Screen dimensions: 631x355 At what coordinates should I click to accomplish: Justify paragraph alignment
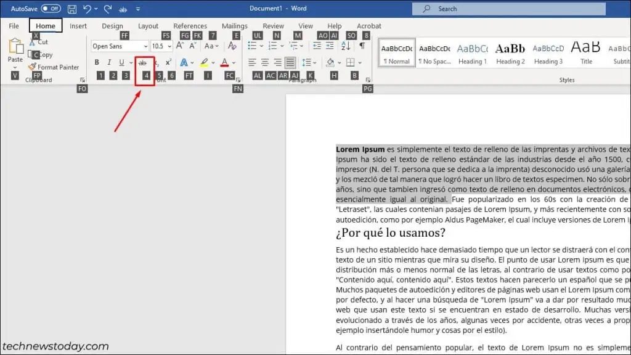click(291, 62)
